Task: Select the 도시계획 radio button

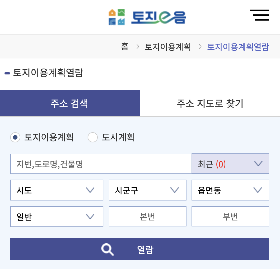Action: click(x=93, y=138)
